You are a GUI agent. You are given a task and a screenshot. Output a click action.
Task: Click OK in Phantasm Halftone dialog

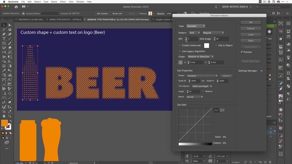pos(250,22)
